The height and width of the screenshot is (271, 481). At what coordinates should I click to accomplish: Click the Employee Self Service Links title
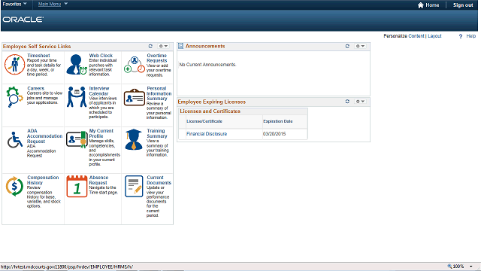[37, 47]
